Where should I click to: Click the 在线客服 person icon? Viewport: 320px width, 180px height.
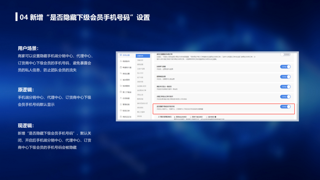tap(120, 98)
